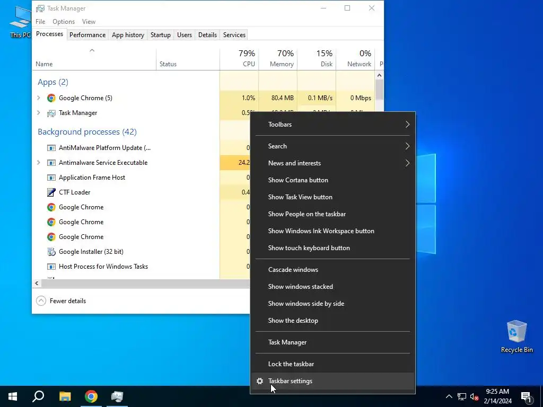The height and width of the screenshot is (407, 543).
Task: Sort by the Memory column header
Action: click(x=278, y=59)
